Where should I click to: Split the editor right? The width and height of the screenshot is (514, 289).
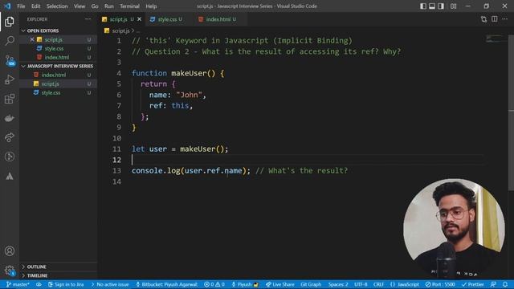pyautogui.click(x=495, y=19)
